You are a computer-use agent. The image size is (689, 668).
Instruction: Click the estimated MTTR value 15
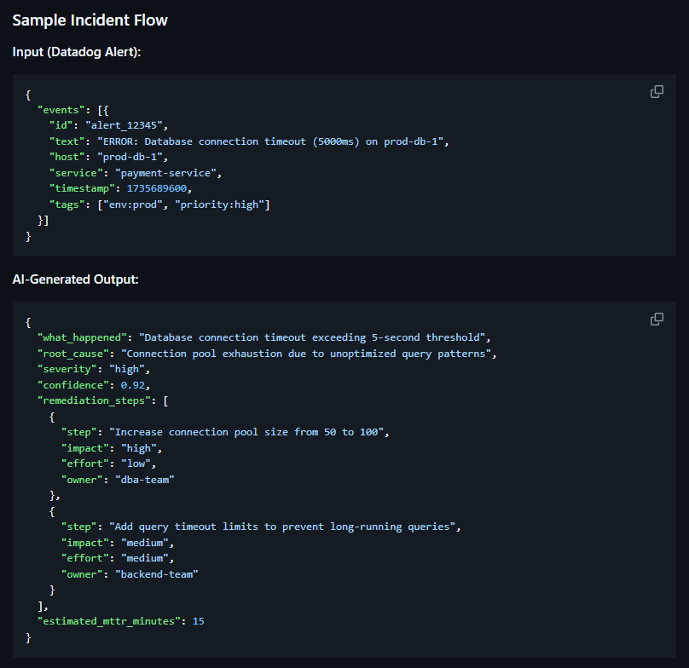(198, 622)
